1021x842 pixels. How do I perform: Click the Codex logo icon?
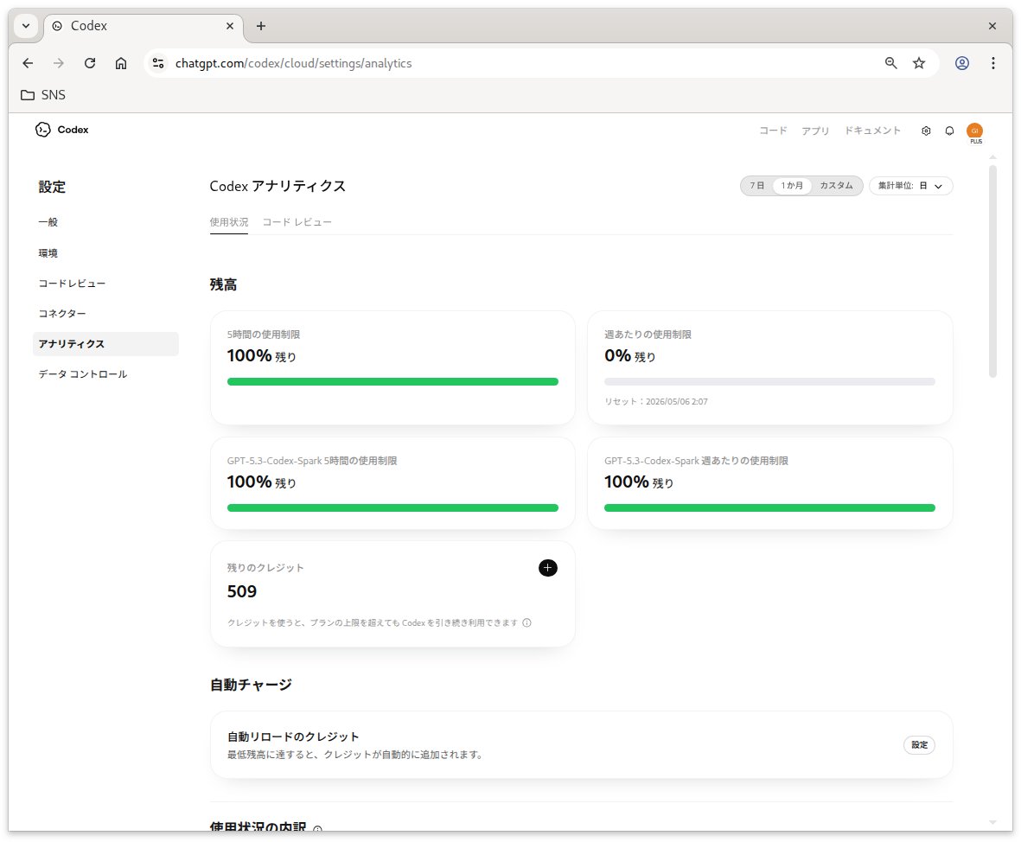click(43, 130)
